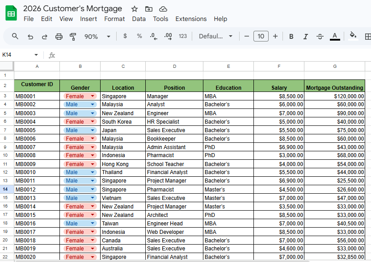Open the Format menu
Screen dimensions: 371x262
pos(114,19)
